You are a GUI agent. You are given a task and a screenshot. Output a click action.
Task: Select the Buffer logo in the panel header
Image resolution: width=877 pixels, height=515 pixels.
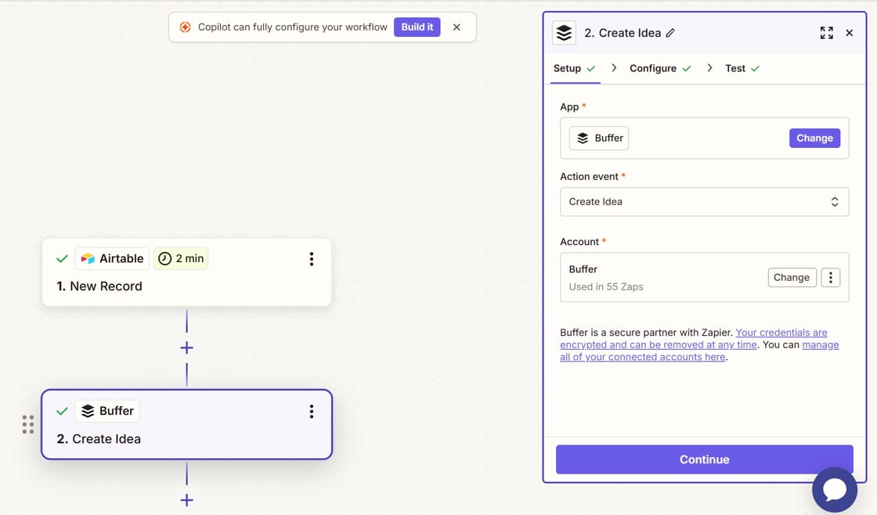click(564, 32)
